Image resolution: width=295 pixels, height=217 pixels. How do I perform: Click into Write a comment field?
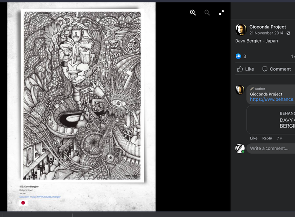(271, 148)
